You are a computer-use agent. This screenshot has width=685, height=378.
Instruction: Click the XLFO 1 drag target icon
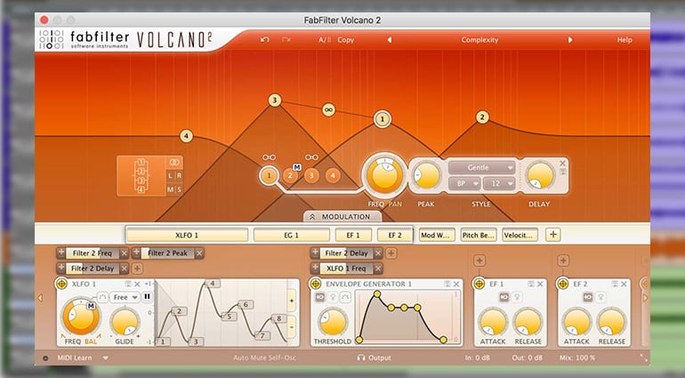click(x=62, y=284)
